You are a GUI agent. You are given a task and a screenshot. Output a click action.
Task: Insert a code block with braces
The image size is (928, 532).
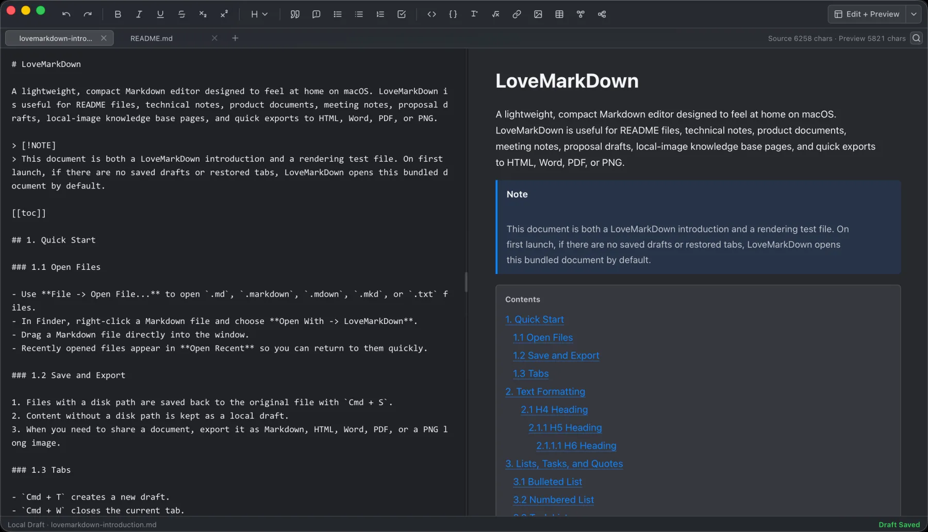(453, 14)
